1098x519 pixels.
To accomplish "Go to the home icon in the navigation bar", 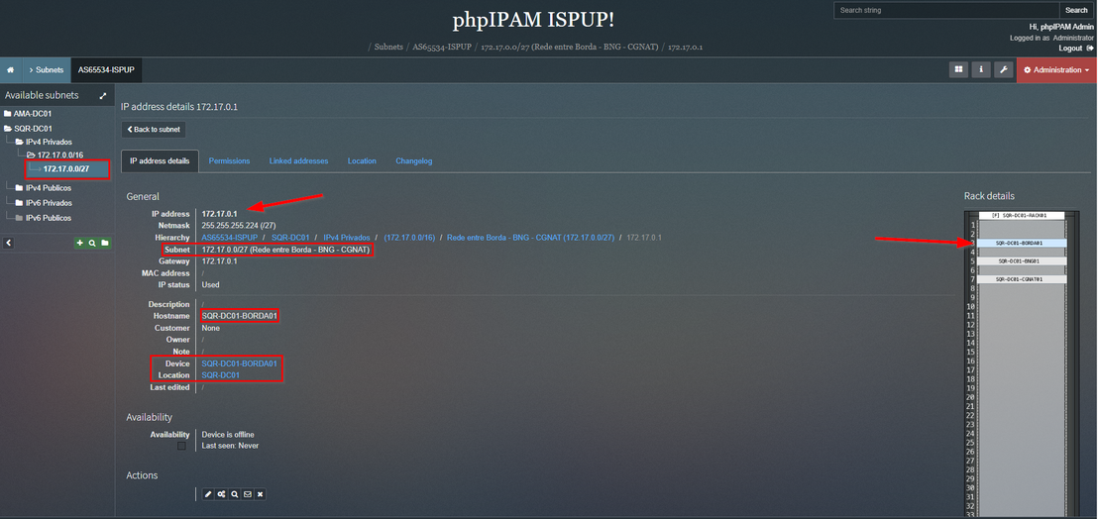I will [x=11, y=70].
